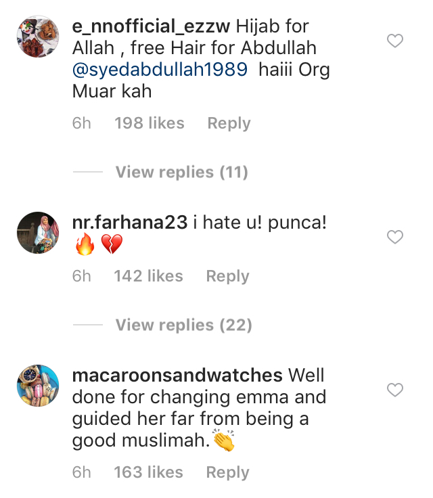Open e_nnofficial_ezzw profile picture
The width and height of the screenshot is (433, 498).
[38, 37]
